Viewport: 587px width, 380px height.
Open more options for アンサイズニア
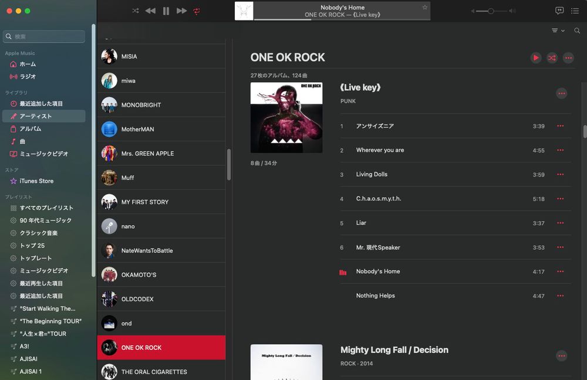pos(560,125)
